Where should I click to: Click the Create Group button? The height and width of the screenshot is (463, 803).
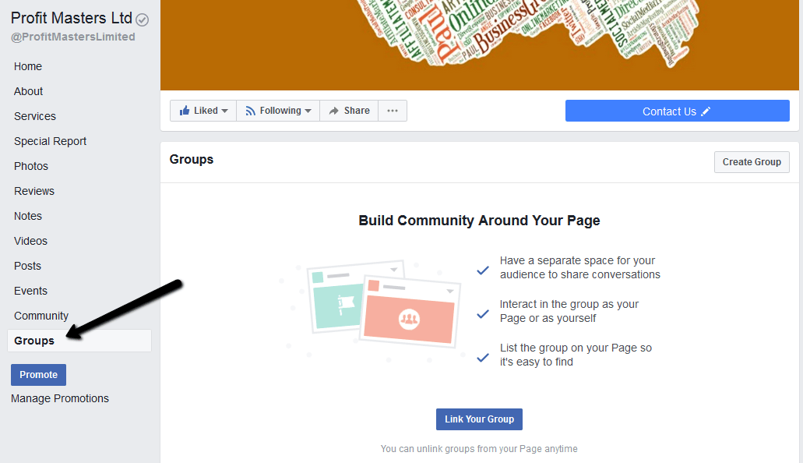[752, 162]
